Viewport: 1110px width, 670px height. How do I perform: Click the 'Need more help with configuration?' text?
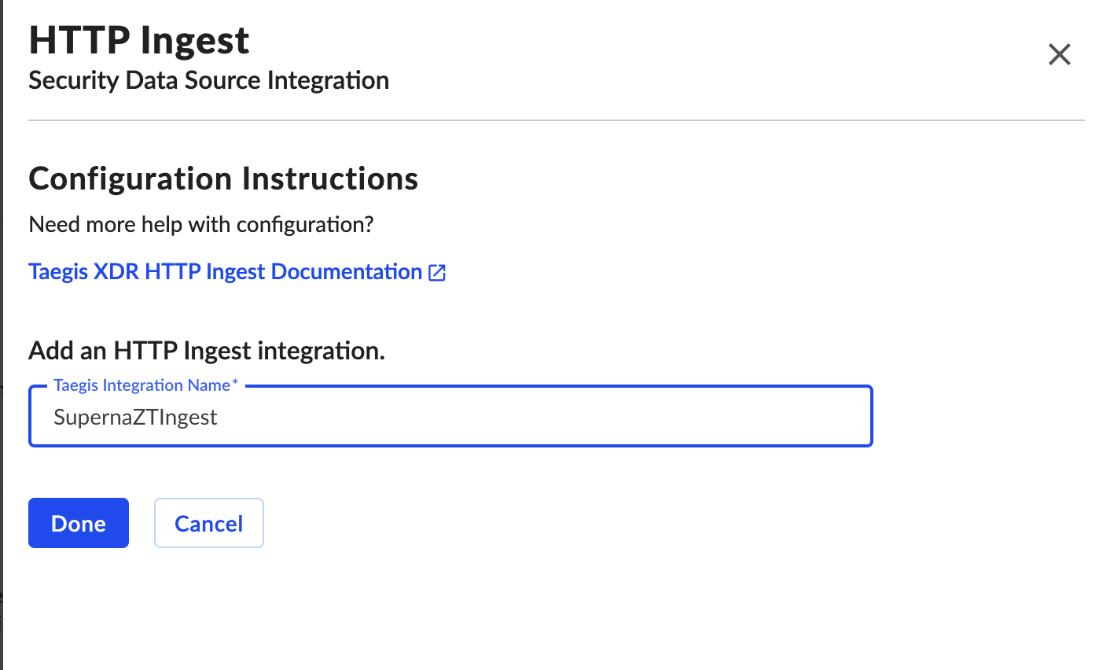pyautogui.click(x=201, y=225)
